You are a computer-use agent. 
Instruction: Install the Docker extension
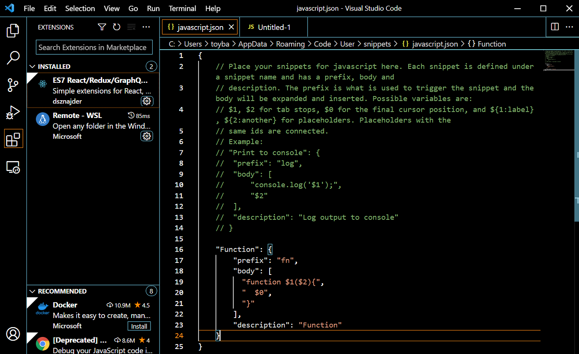click(x=139, y=326)
